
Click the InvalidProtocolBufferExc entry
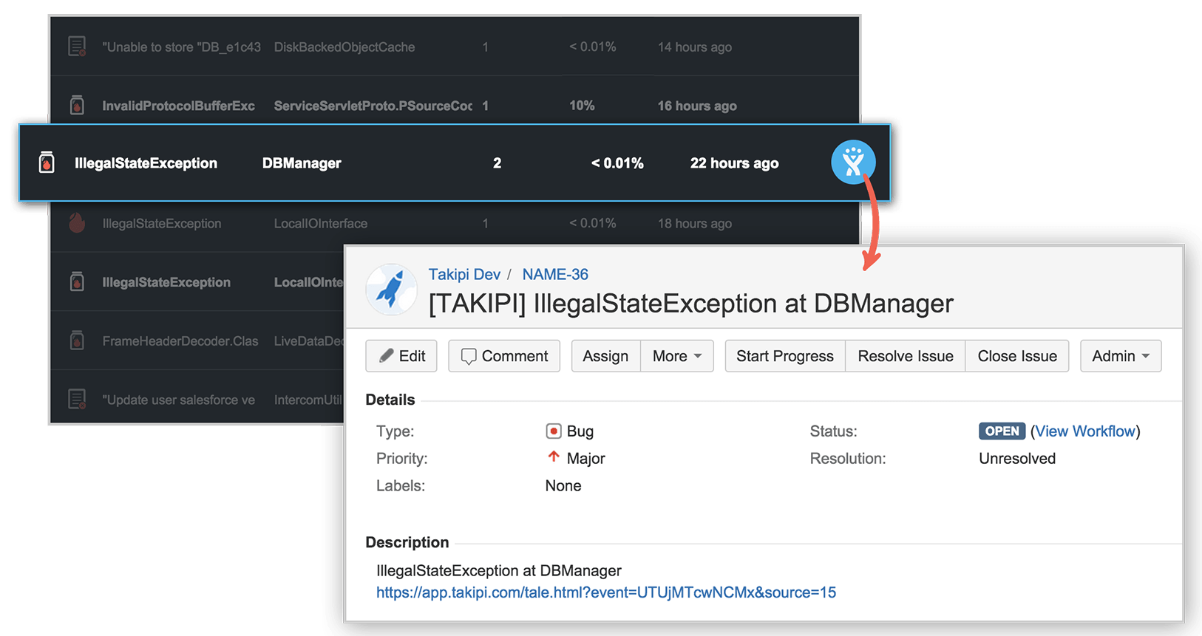coord(179,106)
